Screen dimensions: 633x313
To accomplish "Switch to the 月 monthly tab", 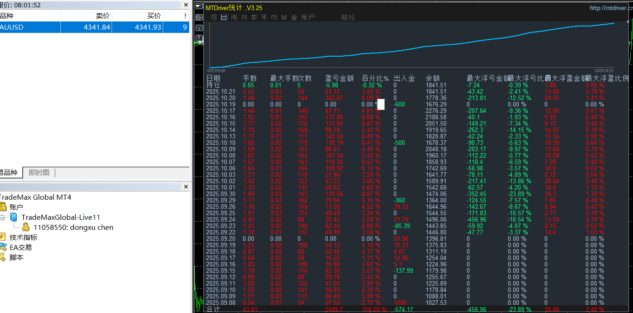I will (244, 17).
